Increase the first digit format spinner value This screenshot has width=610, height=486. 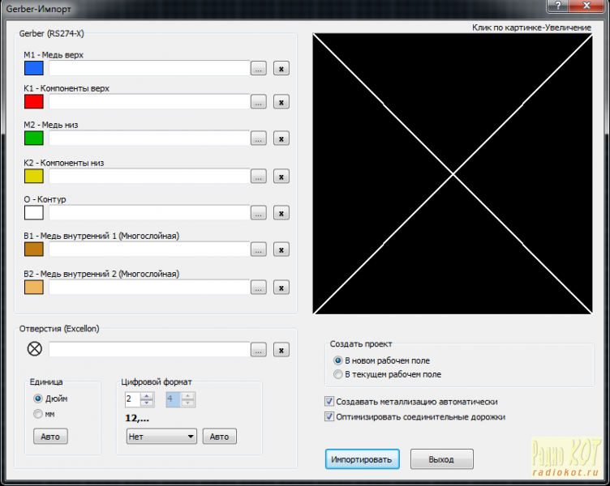(x=147, y=396)
